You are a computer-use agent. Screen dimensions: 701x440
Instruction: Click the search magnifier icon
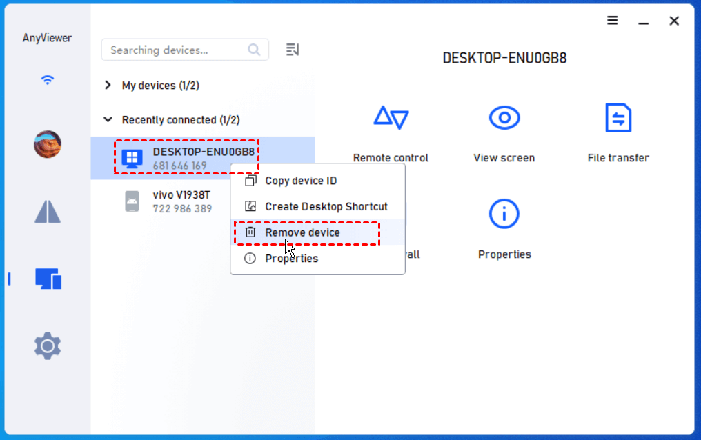(254, 50)
